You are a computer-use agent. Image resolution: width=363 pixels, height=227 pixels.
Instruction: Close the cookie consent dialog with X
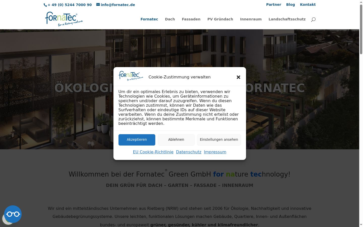(x=238, y=77)
